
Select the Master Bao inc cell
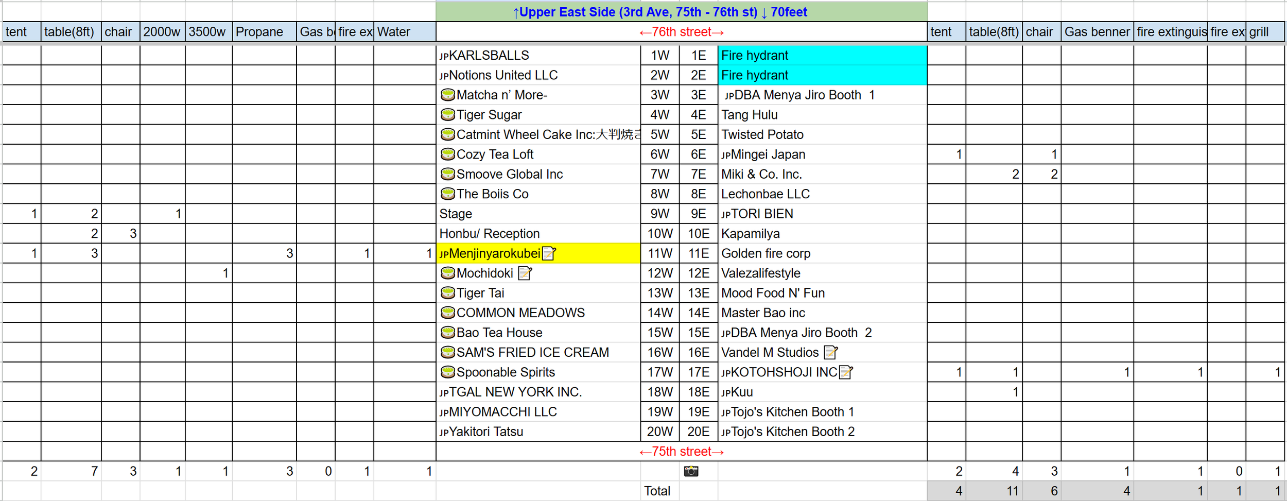[x=822, y=313]
